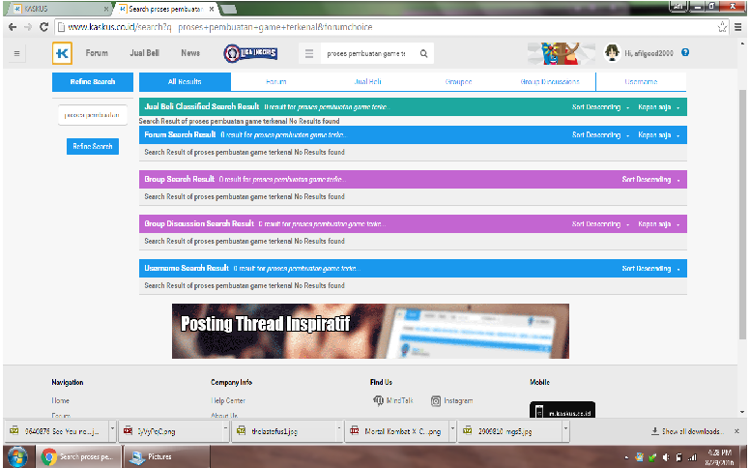Click the blue help question mark icon

tap(685, 52)
